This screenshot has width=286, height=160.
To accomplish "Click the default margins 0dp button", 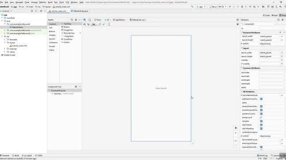I will 93,24.
